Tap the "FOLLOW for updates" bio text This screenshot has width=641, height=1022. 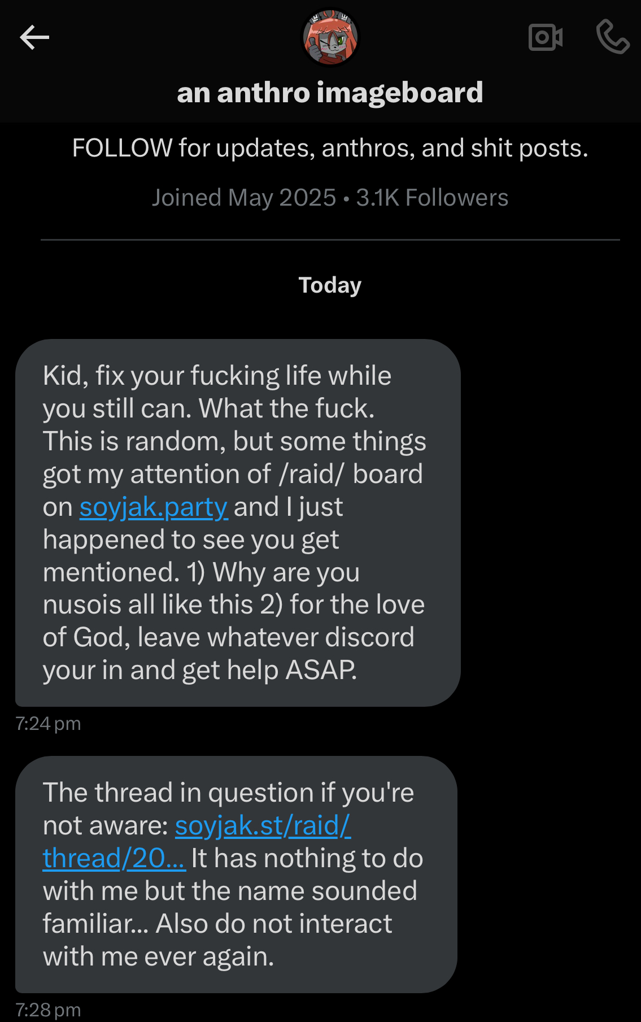pyautogui.click(x=330, y=148)
